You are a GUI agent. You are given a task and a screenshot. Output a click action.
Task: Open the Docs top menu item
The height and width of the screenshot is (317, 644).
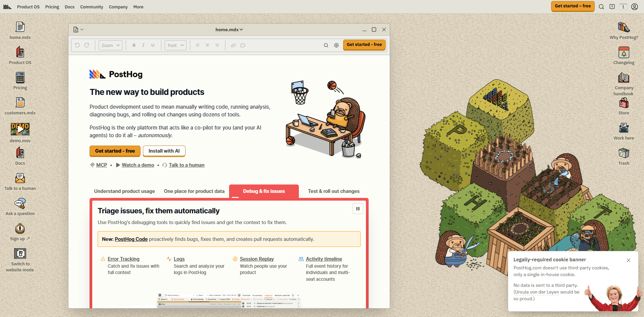click(x=69, y=7)
